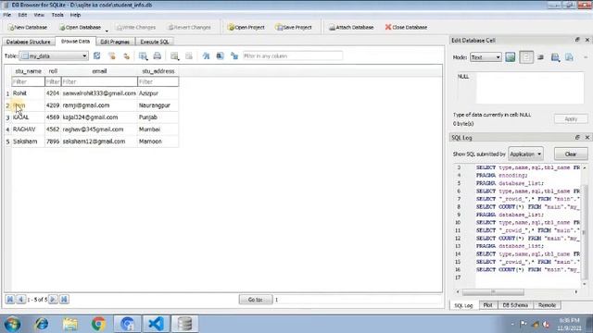Open Visual Studio Code from the taskbar

[x=157, y=324]
